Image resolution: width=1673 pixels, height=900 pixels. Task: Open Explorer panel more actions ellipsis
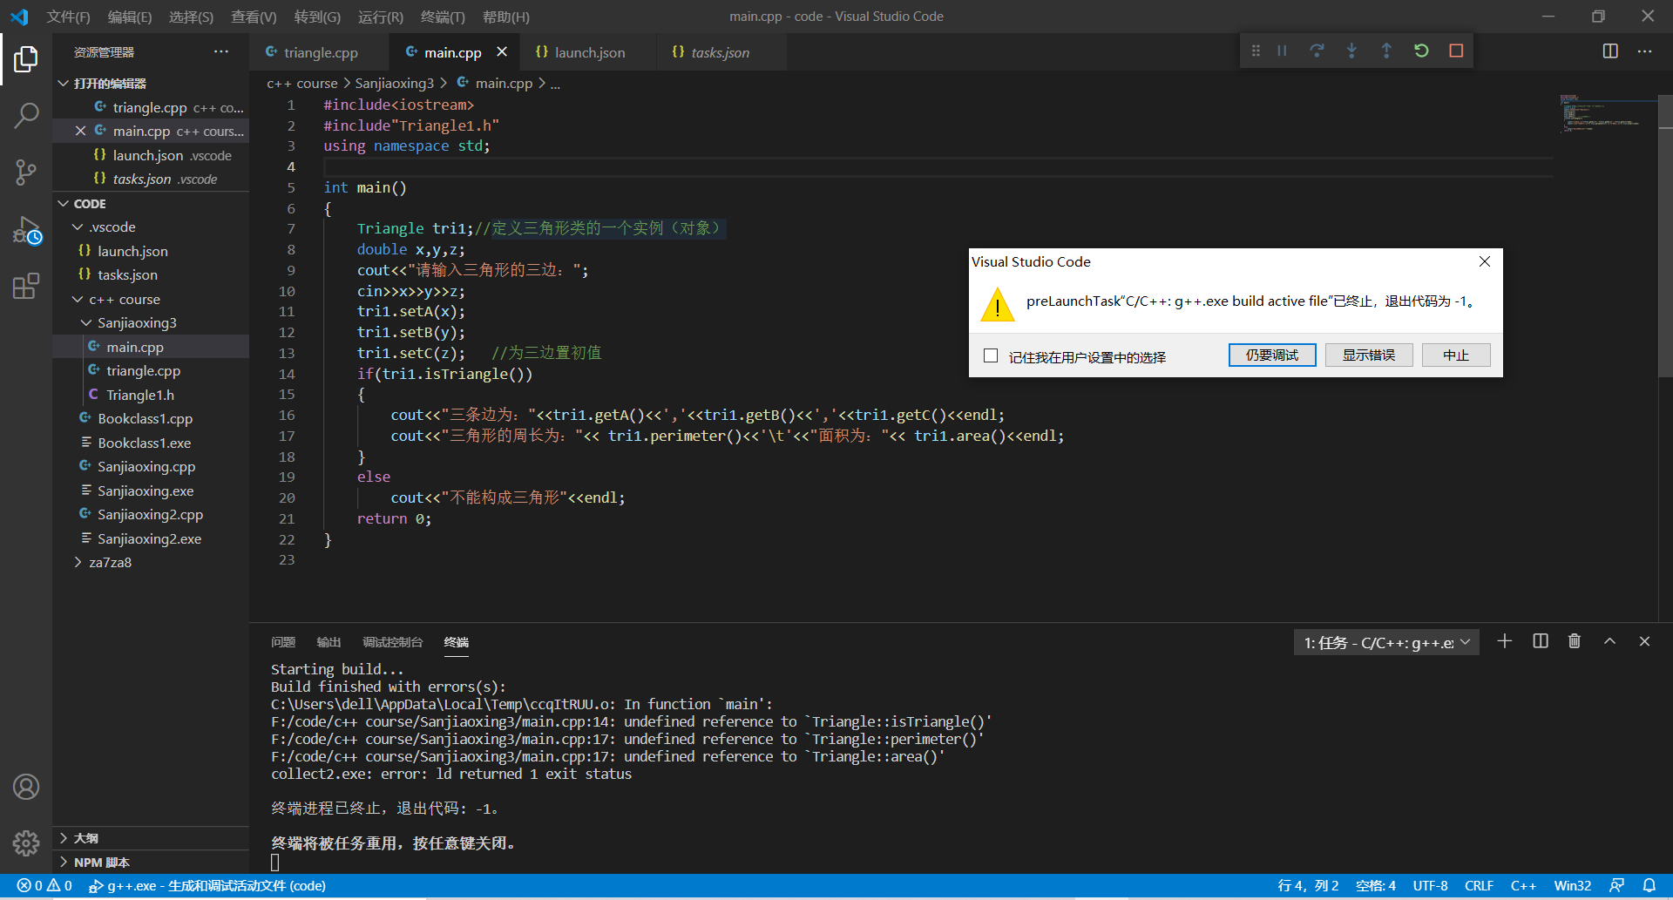click(221, 52)
